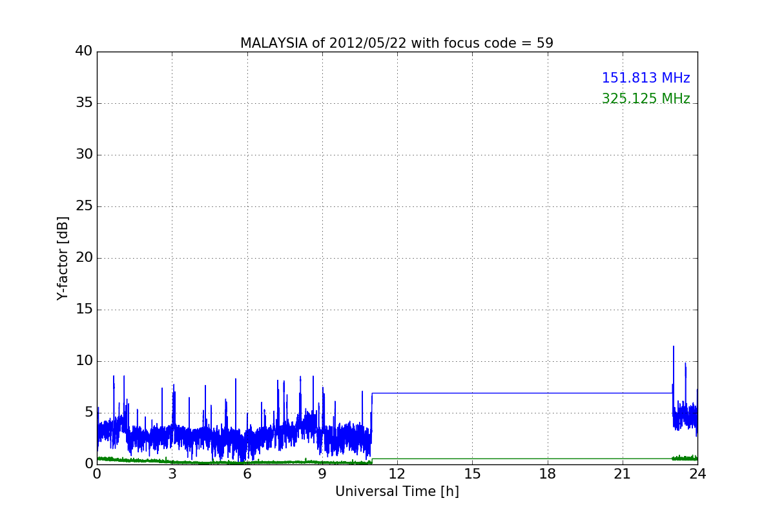The image size is (775, 516).
Task: Click the x-axis tick label 18
Action: tap(548, 473)
